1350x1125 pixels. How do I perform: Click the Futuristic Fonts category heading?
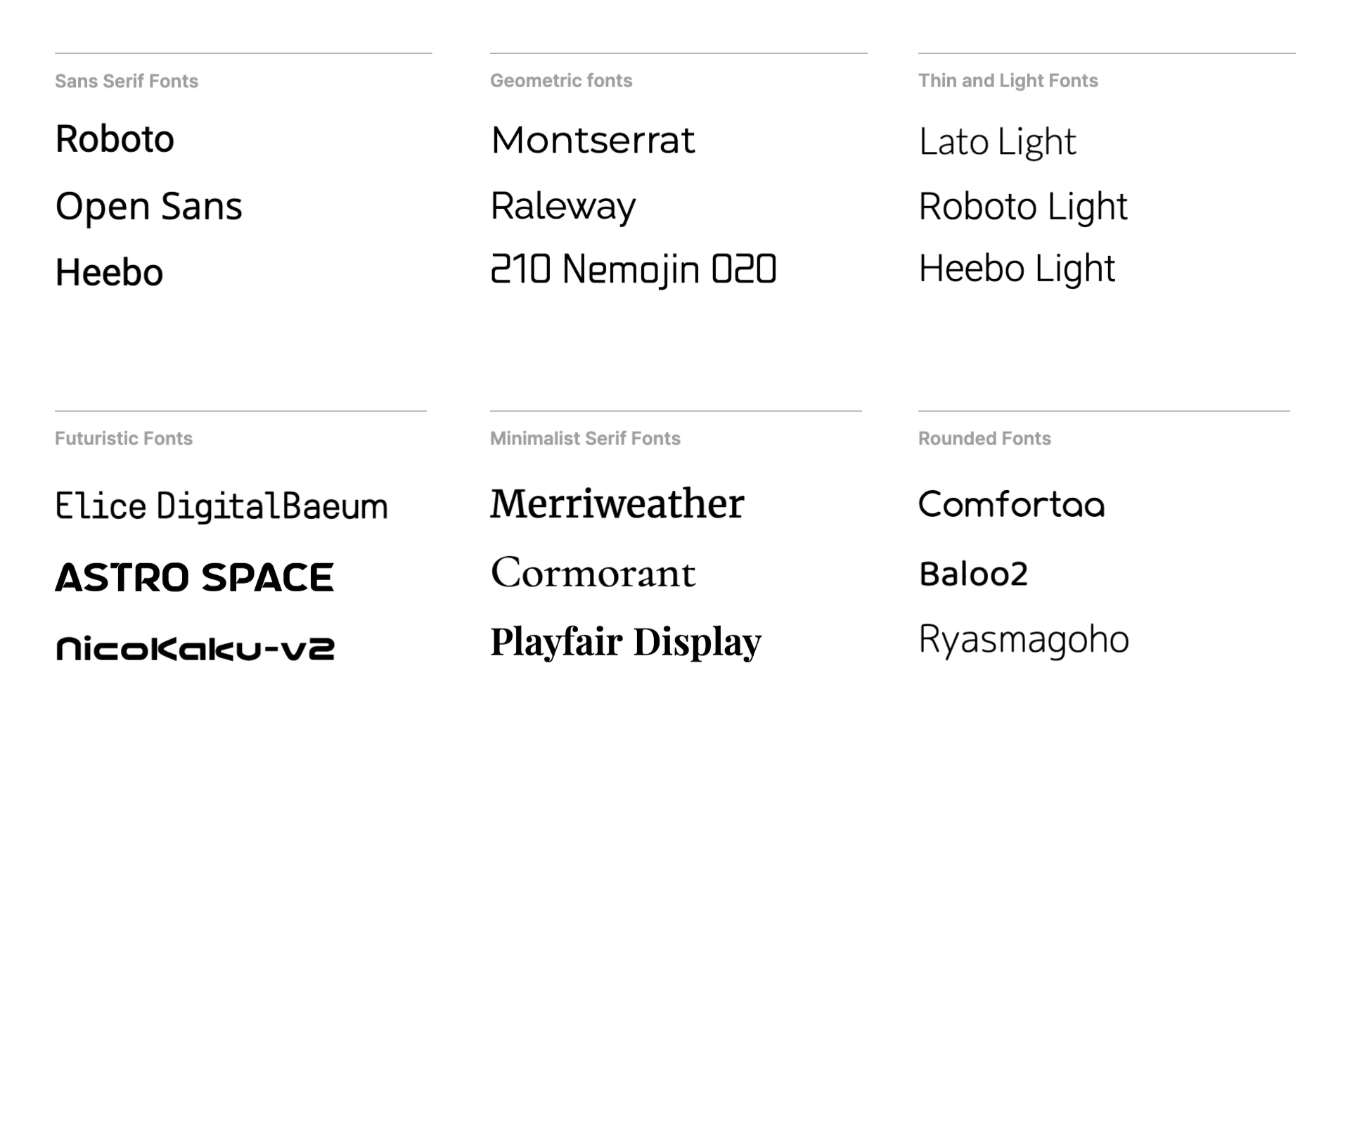pos(124,439)
